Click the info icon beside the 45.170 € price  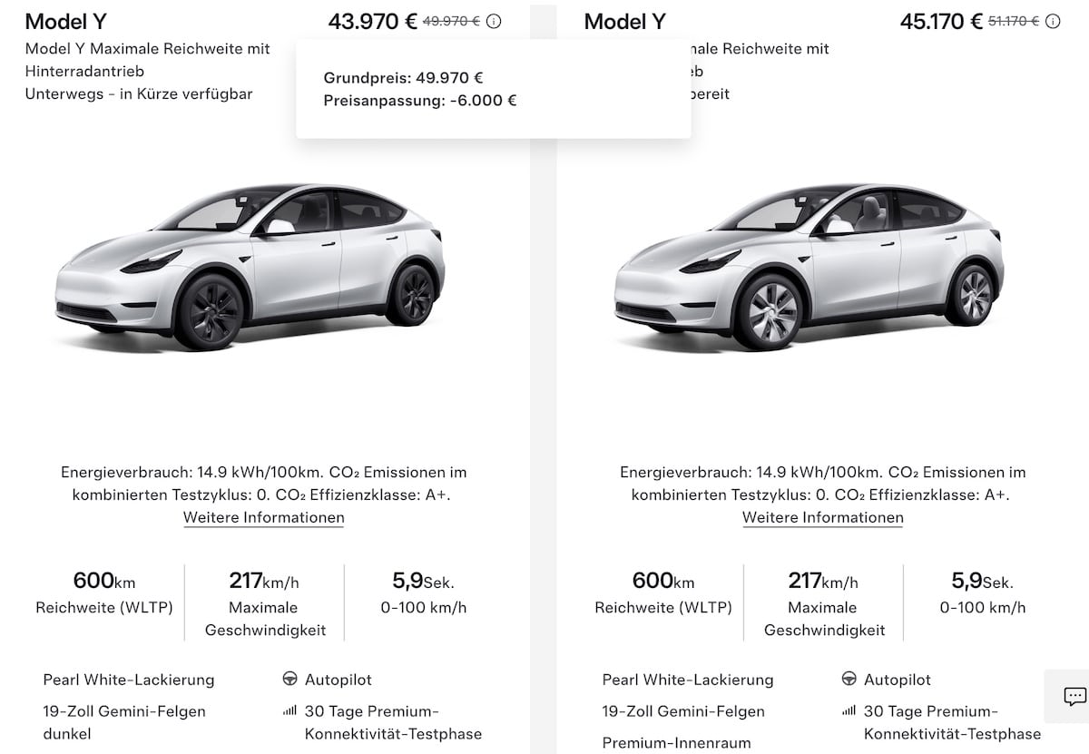1053,22
